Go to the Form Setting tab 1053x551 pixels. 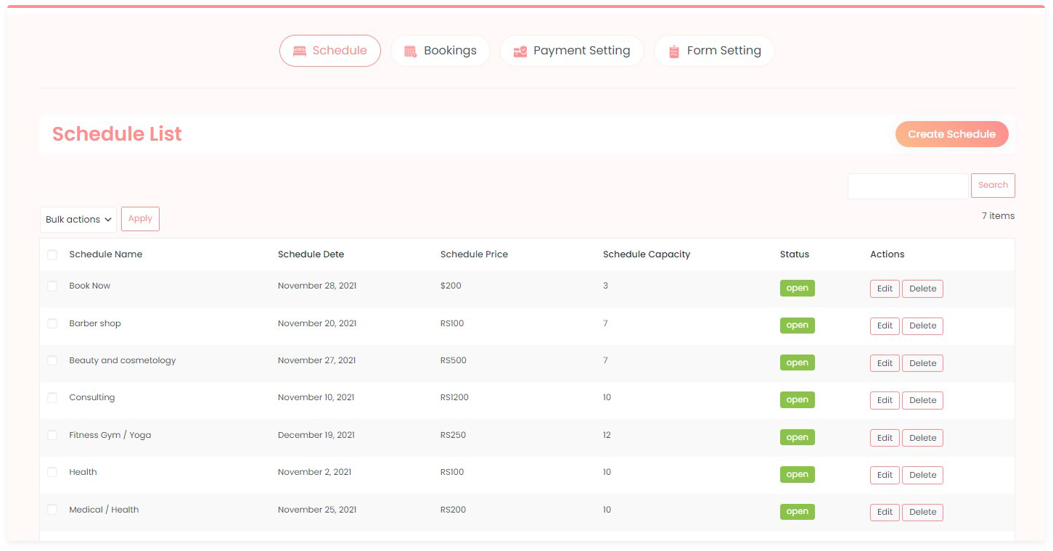point(714,51)
